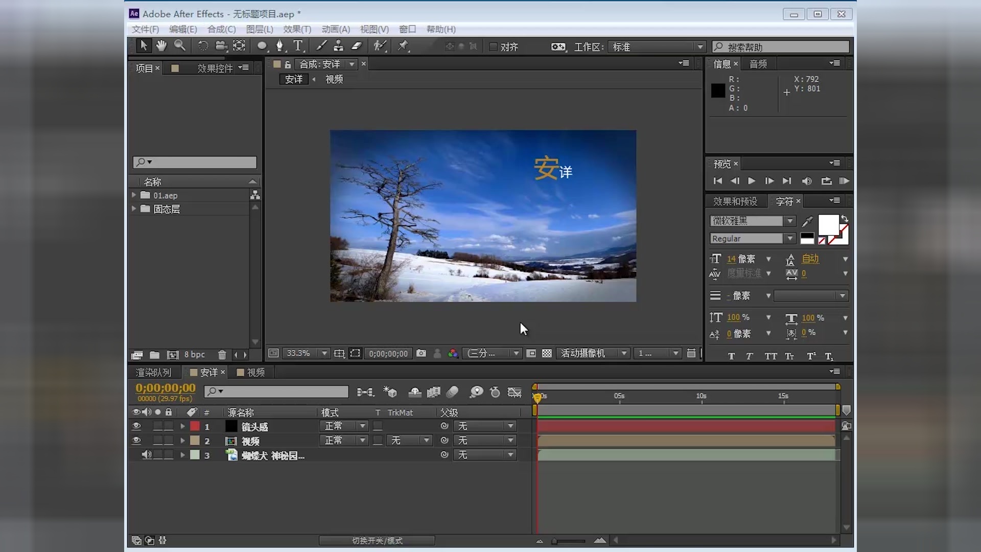Switch to the 效果和预设 tab
The height and width of the screenshot is (552, 981).
(x=735, y=201)
